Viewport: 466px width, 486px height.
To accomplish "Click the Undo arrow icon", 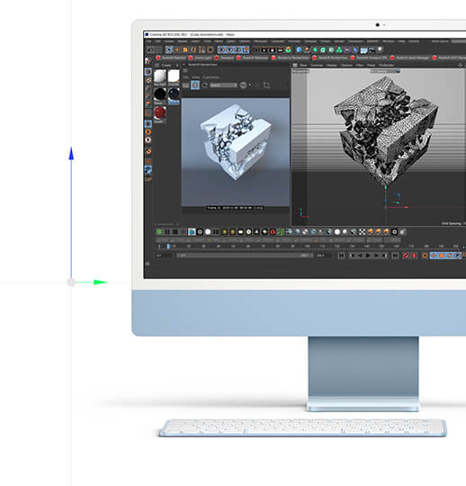I will [x=150, y=49].
